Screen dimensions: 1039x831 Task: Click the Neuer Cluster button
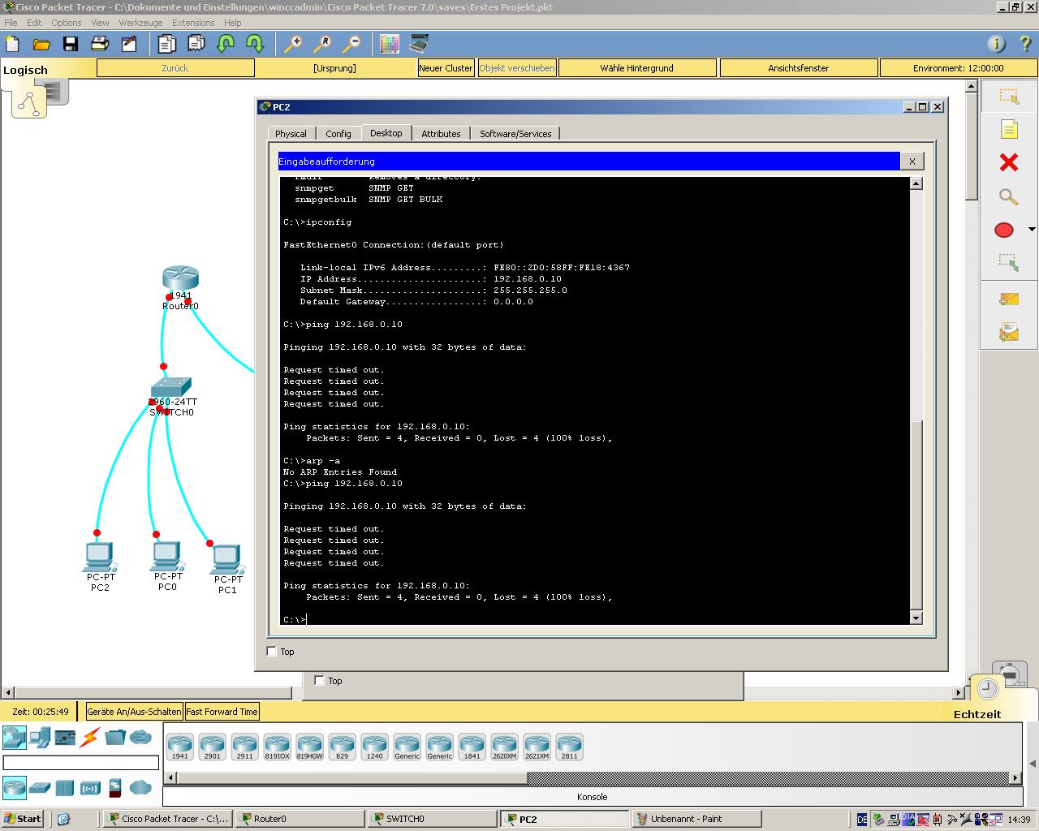[446, 68]
